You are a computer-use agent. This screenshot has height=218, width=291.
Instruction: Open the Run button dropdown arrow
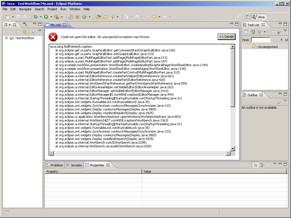click(51, 17)
